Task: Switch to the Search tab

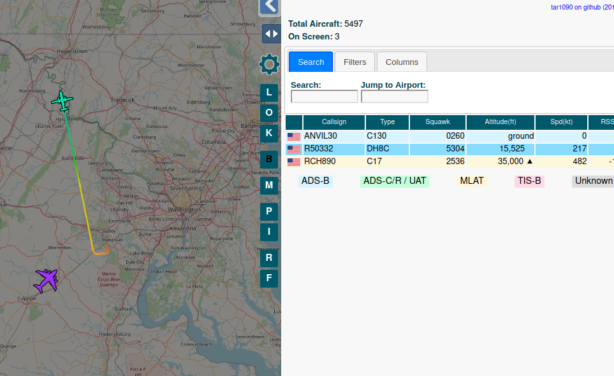Action: (x=311, y=62)
